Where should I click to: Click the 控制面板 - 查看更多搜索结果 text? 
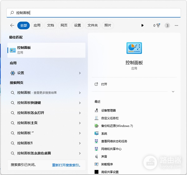[37, 93]
